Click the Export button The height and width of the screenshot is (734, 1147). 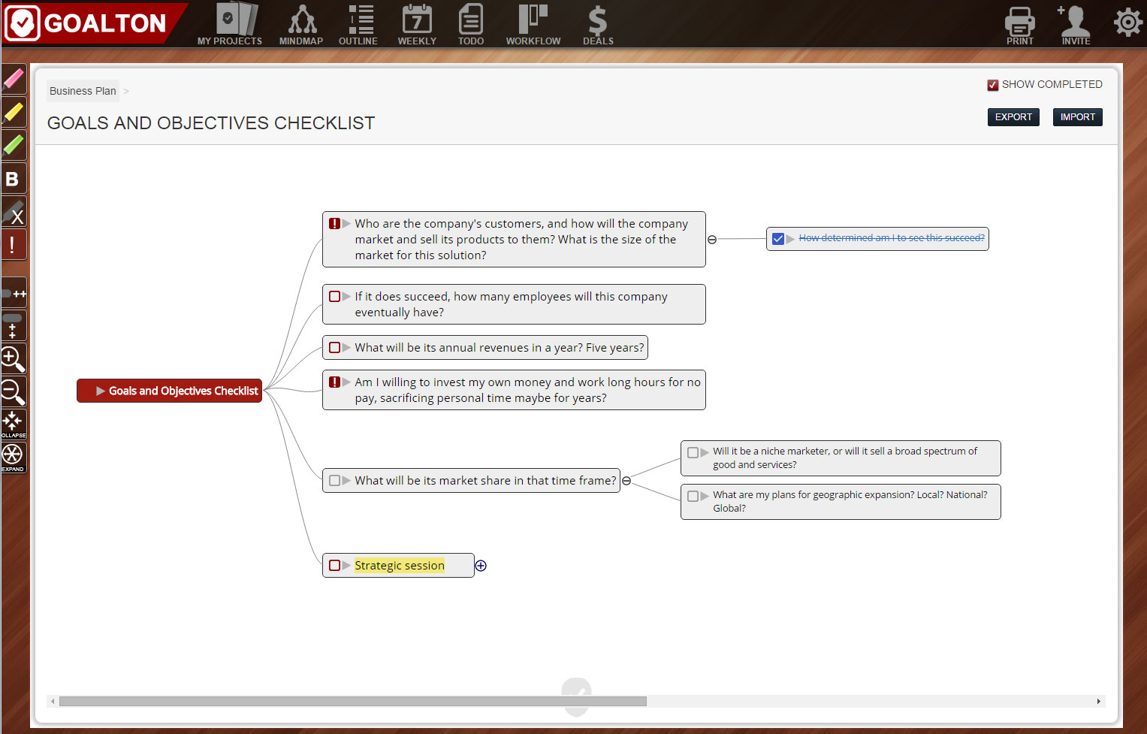click(x=1013, y=117)
